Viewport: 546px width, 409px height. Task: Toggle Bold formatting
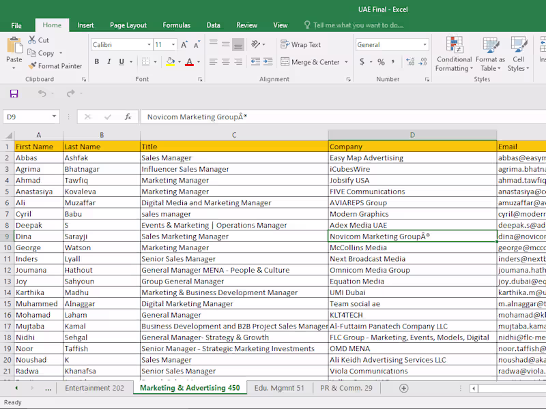[96, 62]
